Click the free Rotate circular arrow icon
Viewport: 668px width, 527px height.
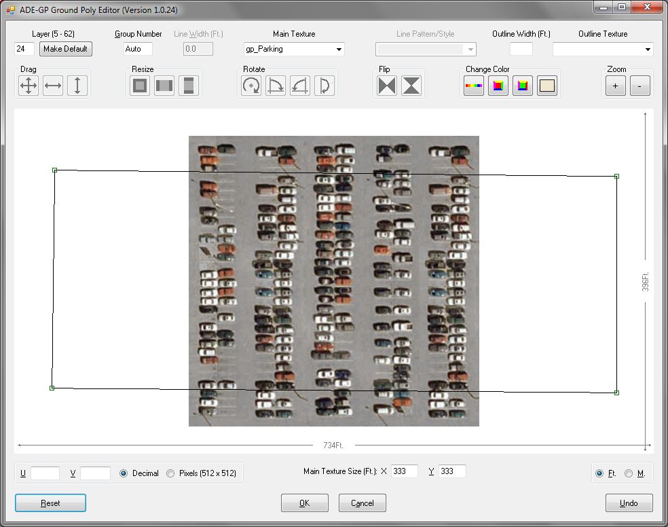[x=251, y=86]
